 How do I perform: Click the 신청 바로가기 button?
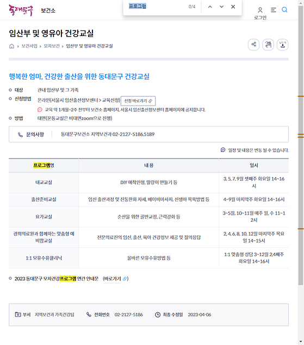click(138, 101)
